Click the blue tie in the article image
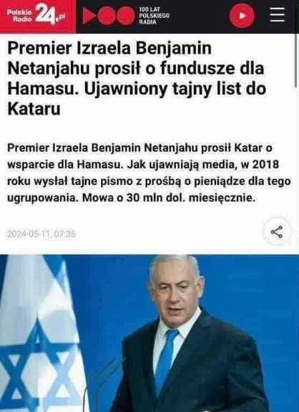The height and width of the screenshot is (412, 299). [166, 360]
